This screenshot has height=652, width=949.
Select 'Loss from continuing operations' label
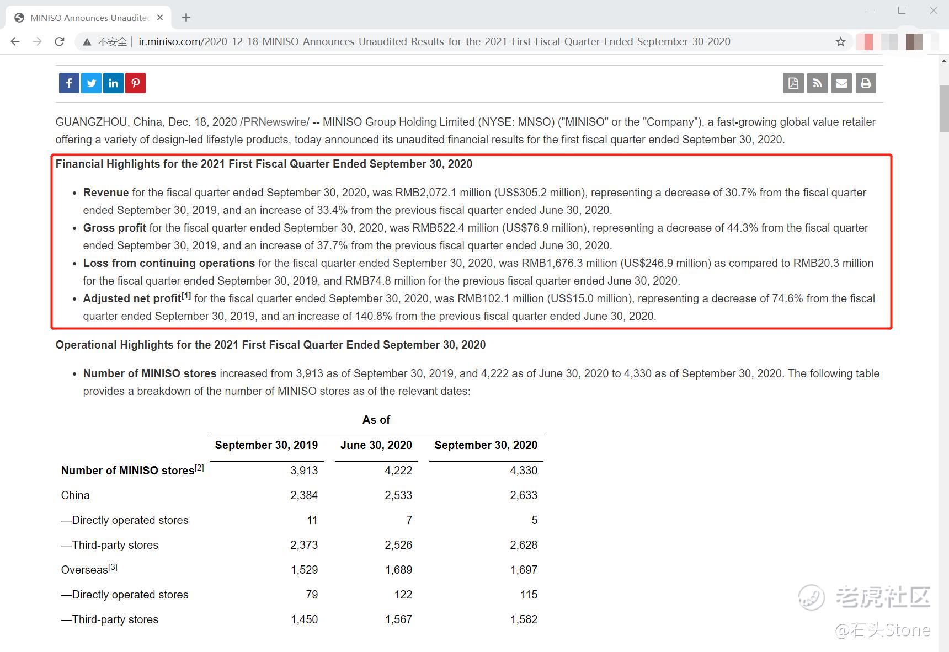[x=169, y=263]
